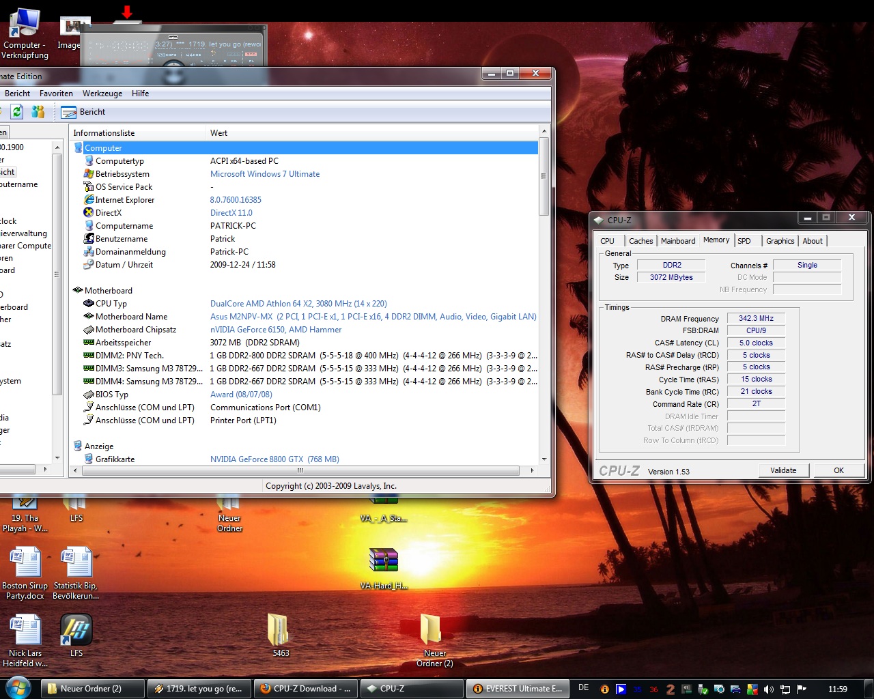This screenshot has height=699, width=874.
Task: Select the Computer - Verknüpfung desktop shortcut
Action: [x=25, y=33]
